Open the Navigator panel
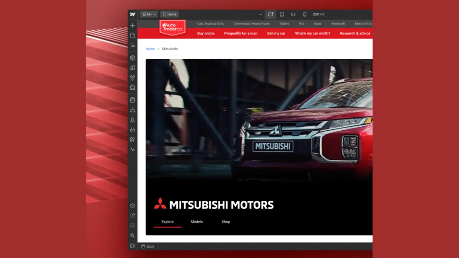The height and width of the screenshot is (258, 459). [133, 45]
